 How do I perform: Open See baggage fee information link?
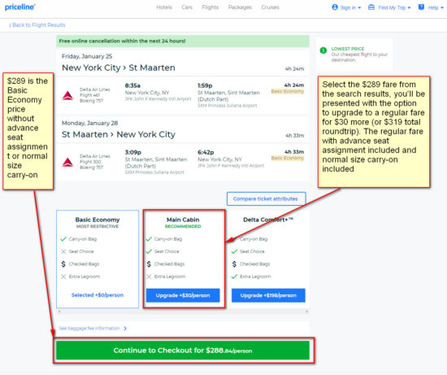tap(89, 328)
